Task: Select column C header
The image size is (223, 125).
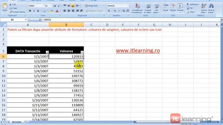Action: click(91, 25)
